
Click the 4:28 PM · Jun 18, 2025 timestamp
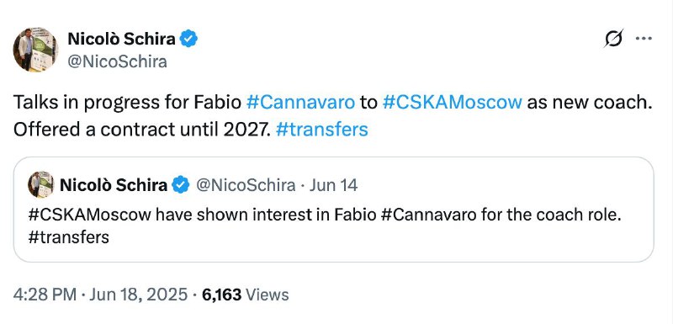[x=100, y=295]
